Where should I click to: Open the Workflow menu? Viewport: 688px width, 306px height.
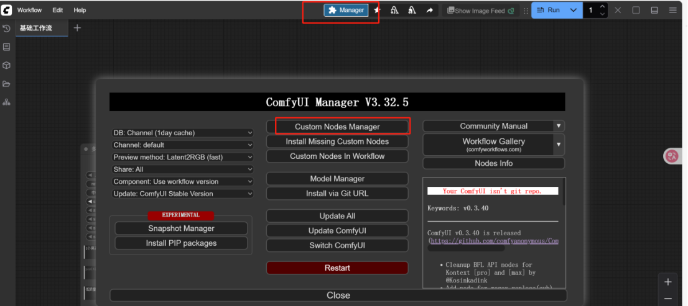[x=29, y=10]
